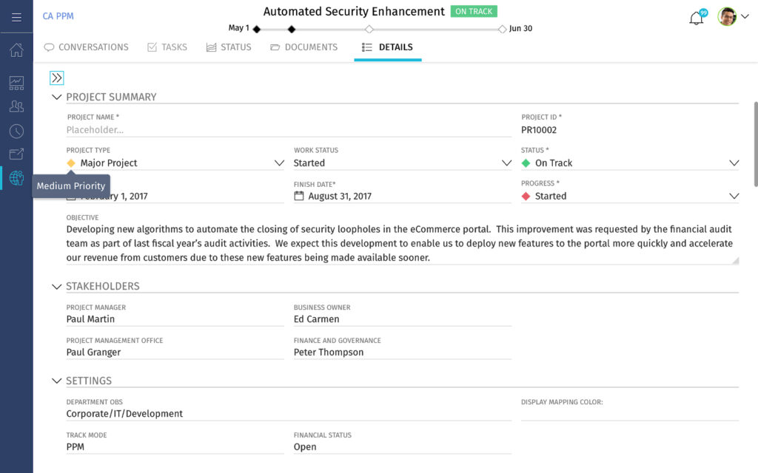Open the Finish Date calendar icon
Image resolution: width=758 pixels, height=473 pixels.
coord(299,196)
